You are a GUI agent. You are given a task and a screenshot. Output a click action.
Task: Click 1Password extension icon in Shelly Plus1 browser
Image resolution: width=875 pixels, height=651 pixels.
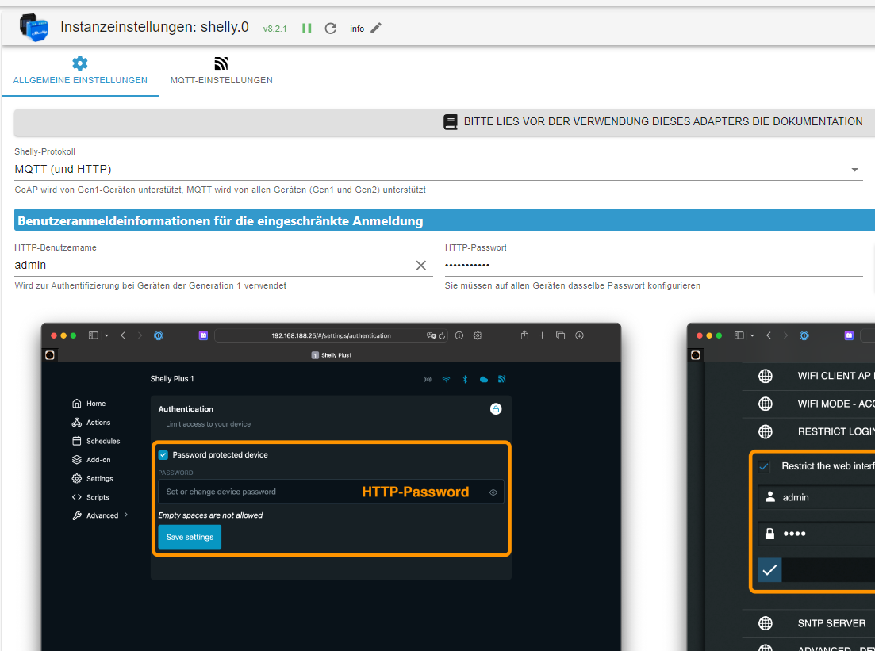coord(159,335)
